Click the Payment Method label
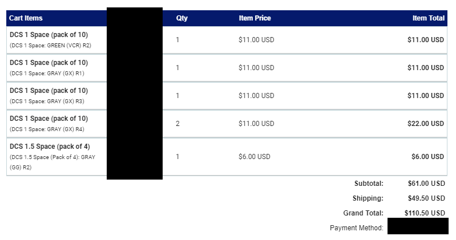This screenshot has width=456, height=240. pos(357,228)
